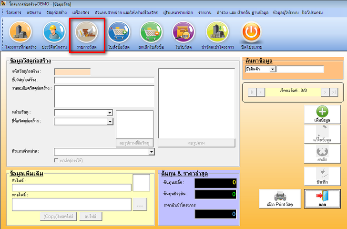This screenshot has width=347, height=229.
Task: Click the ปิดโปรแกรม menu item
Action: coord(312,12)
